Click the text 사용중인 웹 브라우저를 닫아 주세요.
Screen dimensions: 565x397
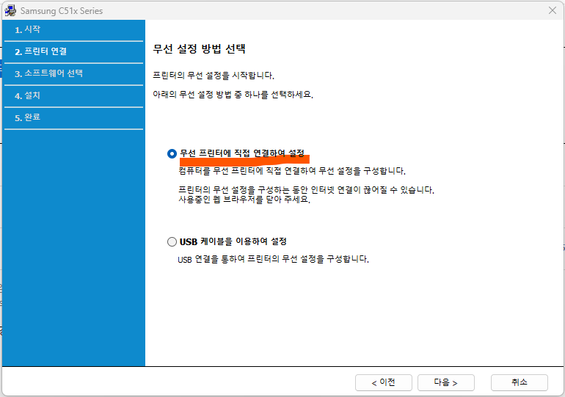point(244,199)
